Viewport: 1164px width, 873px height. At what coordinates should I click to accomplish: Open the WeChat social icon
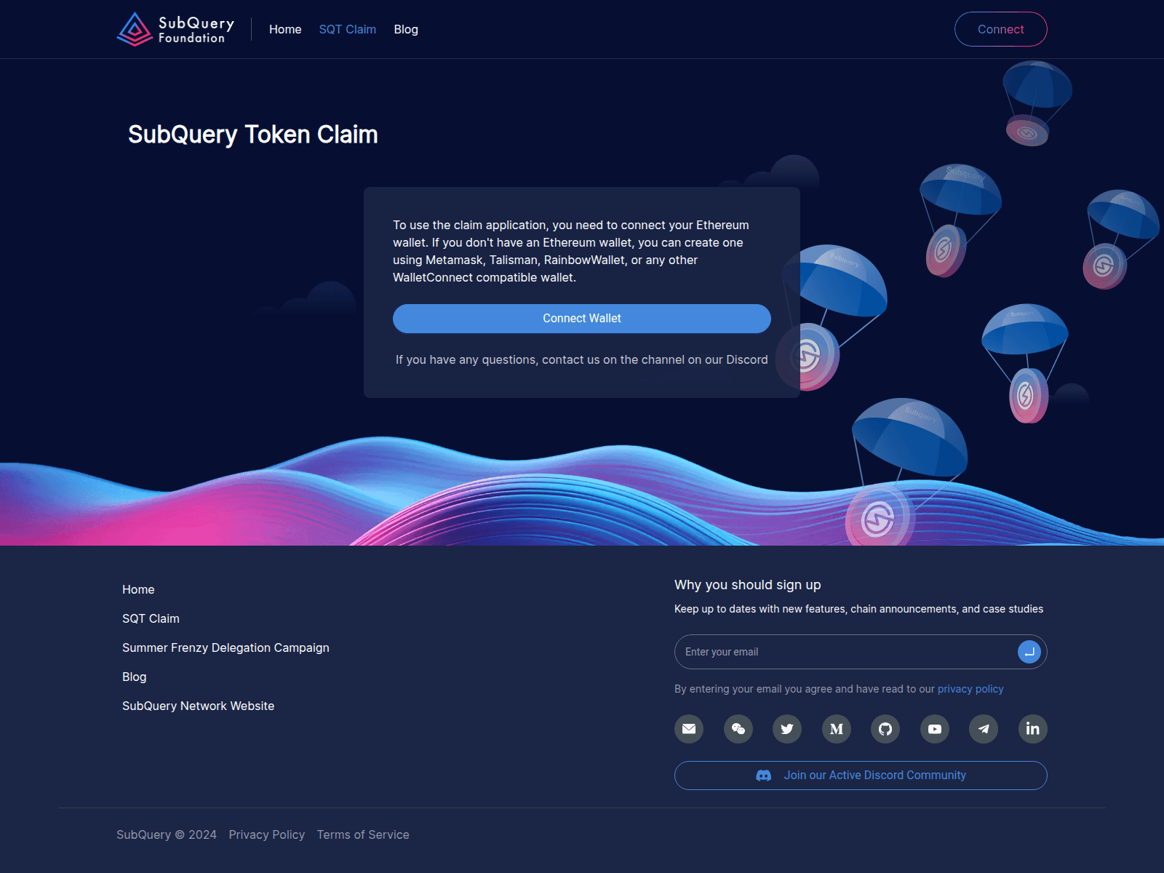[738, 729]
